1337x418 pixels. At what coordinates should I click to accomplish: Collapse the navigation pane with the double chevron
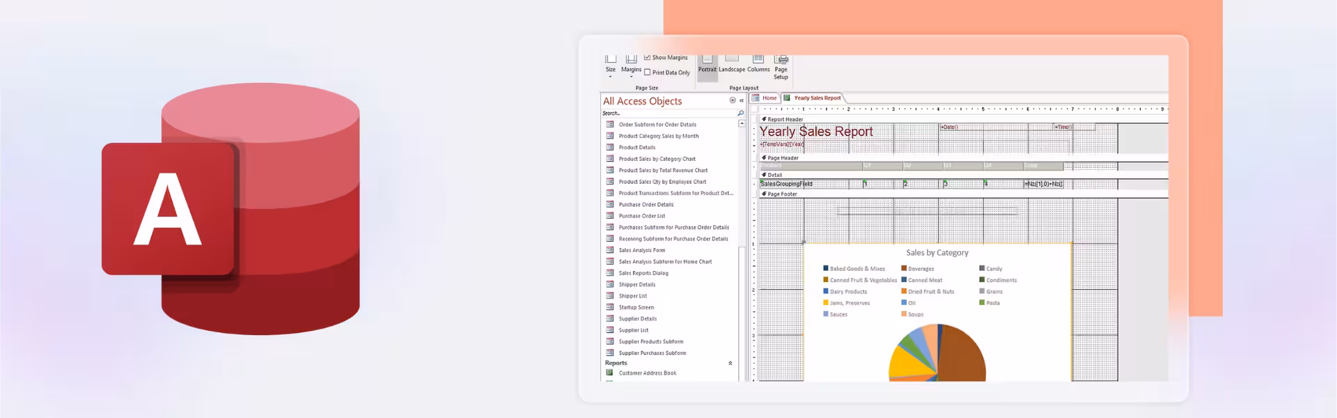point(742,100)
